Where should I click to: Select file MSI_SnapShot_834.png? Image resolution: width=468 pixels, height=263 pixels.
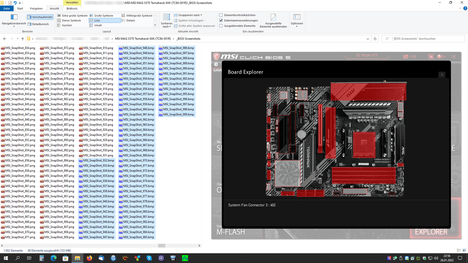[18, 48]
